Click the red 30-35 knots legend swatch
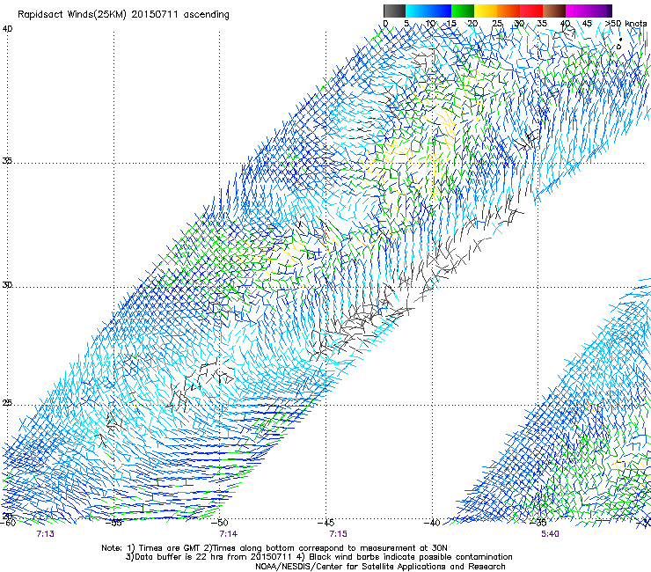 coord(531,11)
